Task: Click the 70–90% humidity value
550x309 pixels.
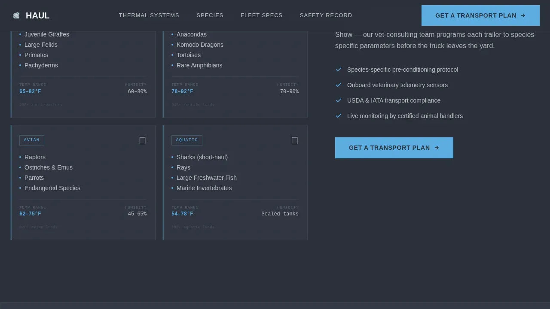Action: [289, 92]
